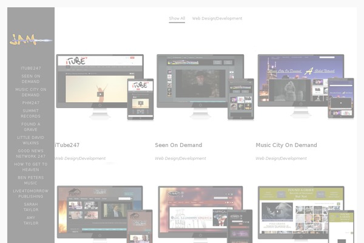
Task: Click the JAM logo in sidebar
Action: tap(31, 39)
